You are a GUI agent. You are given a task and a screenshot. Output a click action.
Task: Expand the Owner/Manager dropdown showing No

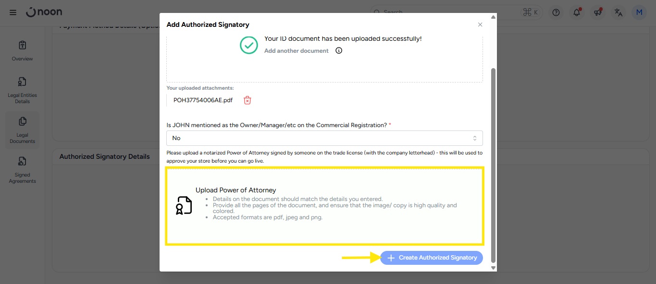point(324,138)
